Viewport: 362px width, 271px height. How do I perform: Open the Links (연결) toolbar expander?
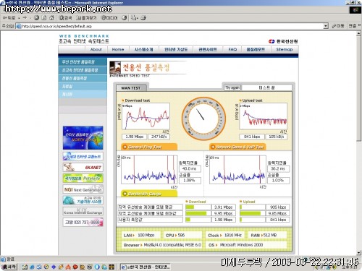point(354,26)
